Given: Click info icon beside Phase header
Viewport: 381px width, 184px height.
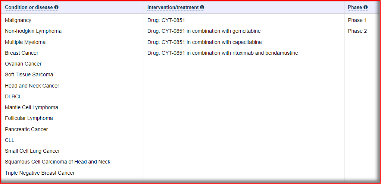Looking at the screenshot, I should [366, 7].
